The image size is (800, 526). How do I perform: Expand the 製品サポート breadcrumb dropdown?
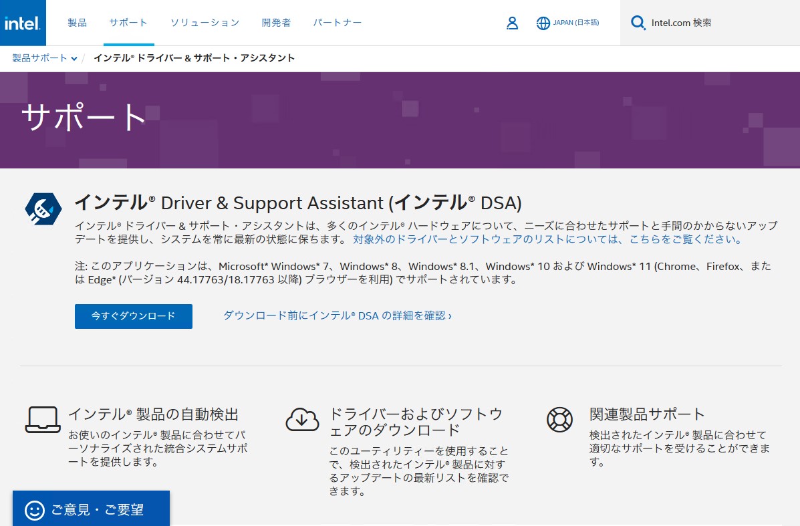click(45, 58)
